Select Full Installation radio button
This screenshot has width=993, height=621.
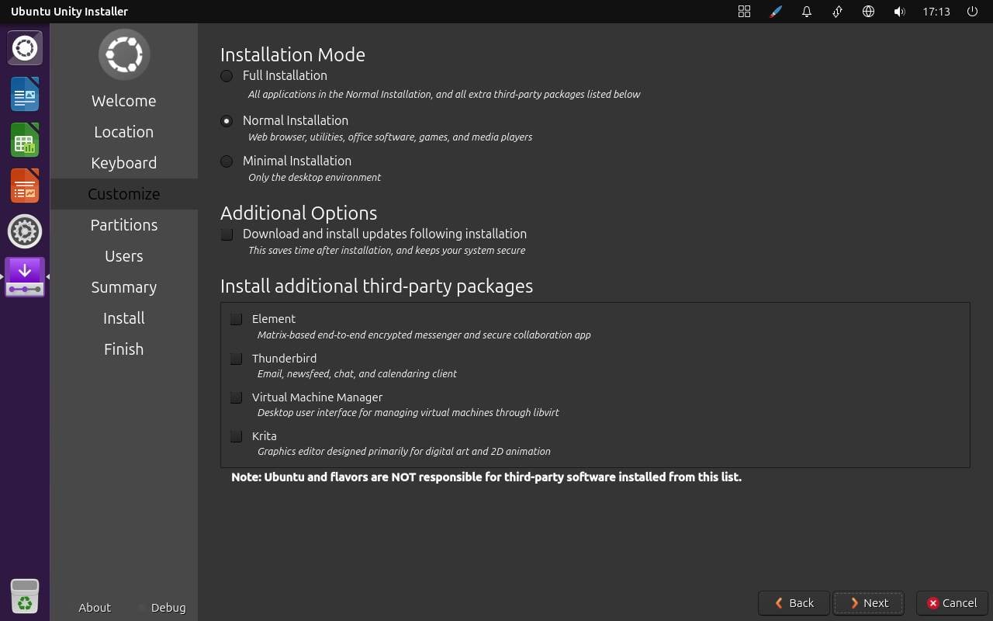(227, 76)
